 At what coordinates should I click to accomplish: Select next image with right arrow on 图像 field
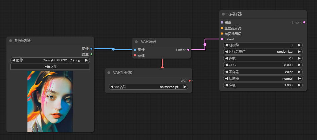pos(87,60)
